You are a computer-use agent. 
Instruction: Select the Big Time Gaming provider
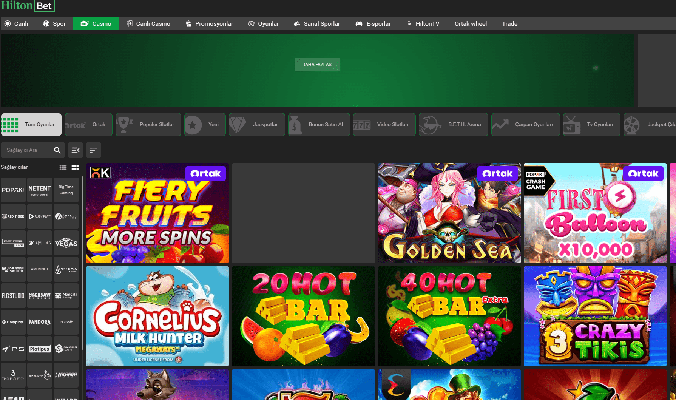pyautogui.click(x=66, y=190)
